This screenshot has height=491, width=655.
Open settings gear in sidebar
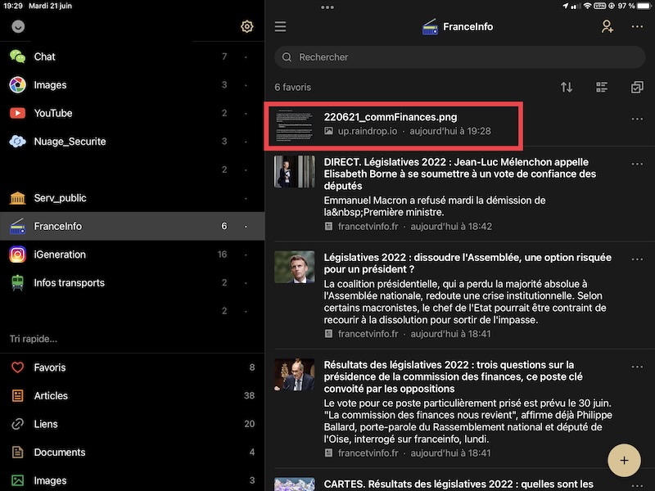click(x=247, y=26)
